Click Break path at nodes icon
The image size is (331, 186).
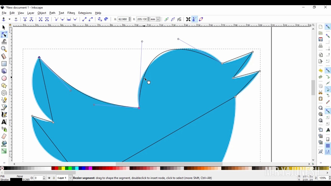[31, 19]
